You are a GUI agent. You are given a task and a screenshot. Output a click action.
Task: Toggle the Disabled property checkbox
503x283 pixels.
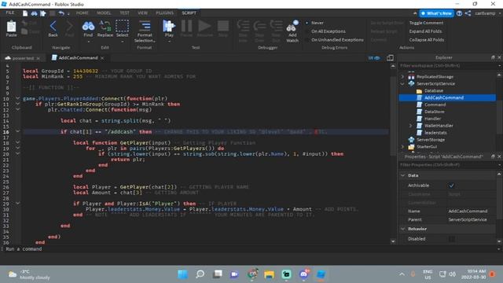click(x=451, y=239)
